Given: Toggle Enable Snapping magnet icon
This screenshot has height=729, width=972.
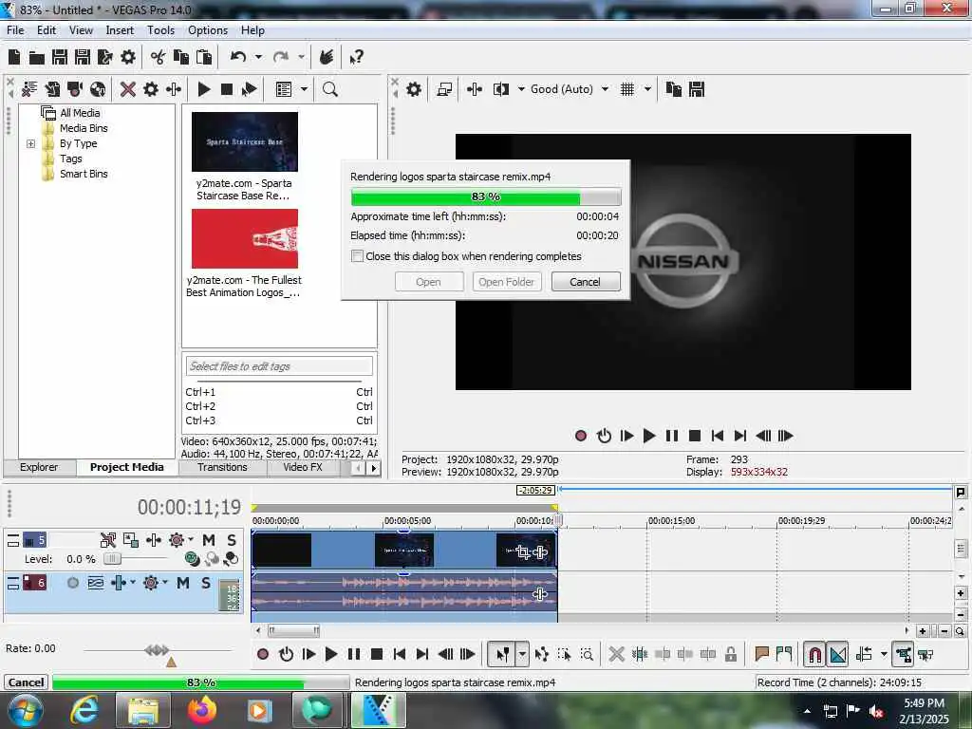Looking at the screenshot, I should [814, 654].
